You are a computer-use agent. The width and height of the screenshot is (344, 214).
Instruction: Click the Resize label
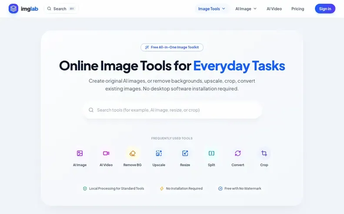[x=185, y=165]
